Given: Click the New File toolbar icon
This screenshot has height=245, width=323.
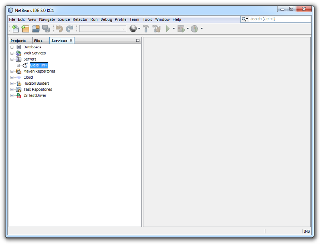Looking at the screenshot, I should click(15, 29).
